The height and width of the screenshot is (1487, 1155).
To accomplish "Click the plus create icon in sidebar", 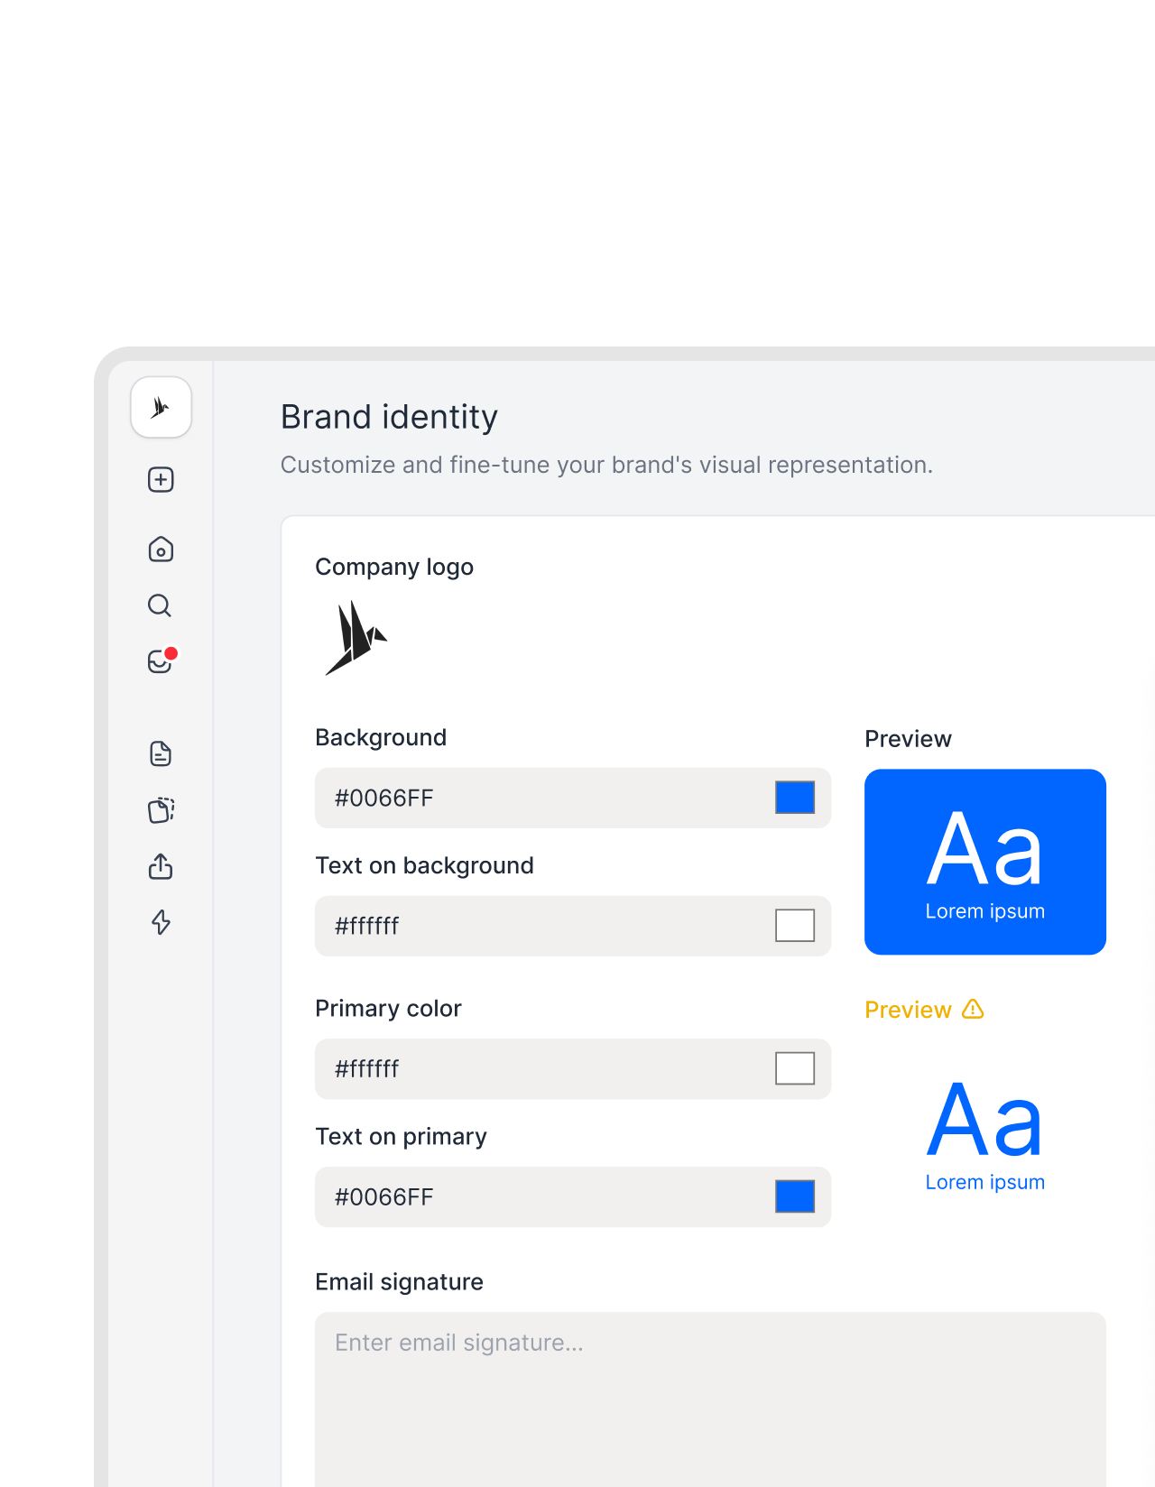I will pos(161,479).
